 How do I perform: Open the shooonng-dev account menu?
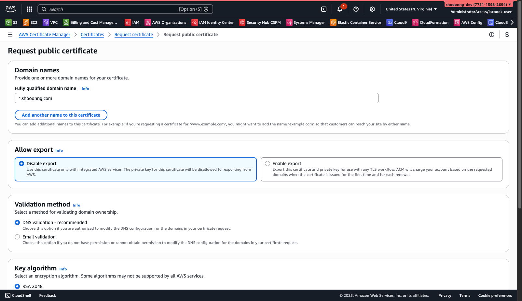pos(478,5)
